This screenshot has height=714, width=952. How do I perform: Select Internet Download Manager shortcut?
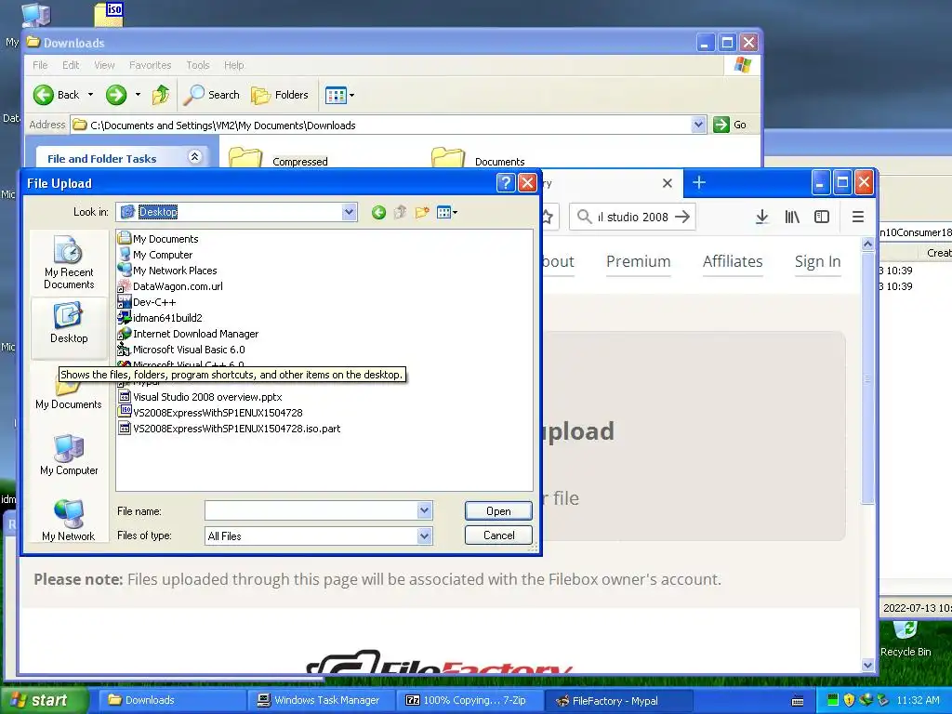point(188,334)
